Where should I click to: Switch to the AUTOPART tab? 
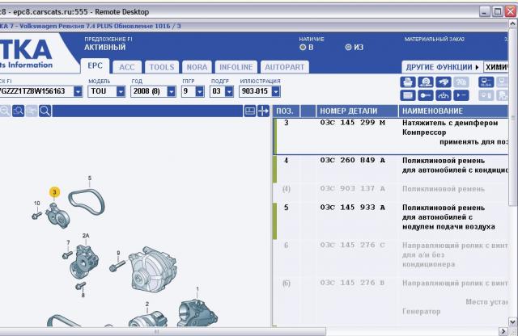coord(284,67)
